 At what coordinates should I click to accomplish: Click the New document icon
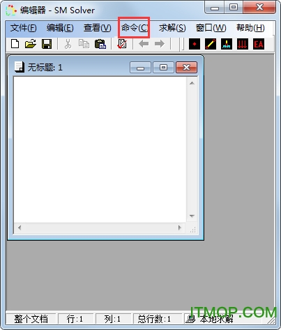15,44
